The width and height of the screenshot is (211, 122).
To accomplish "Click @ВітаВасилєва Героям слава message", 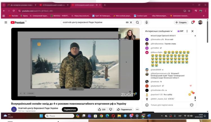I will (x=161, y=44).
